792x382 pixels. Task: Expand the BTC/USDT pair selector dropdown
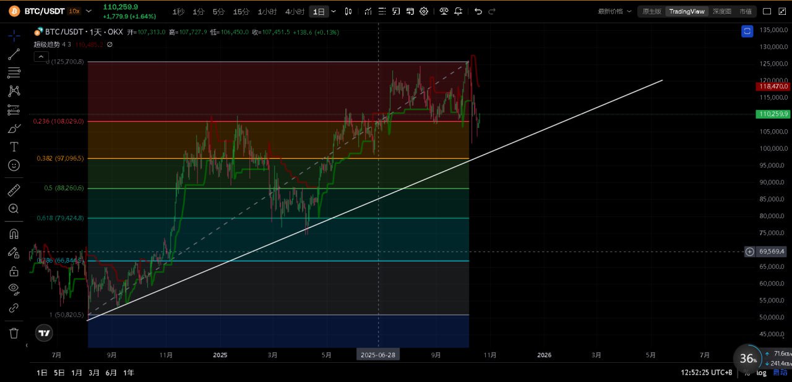tap(88, 11)
